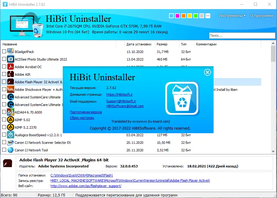Open the Портативная версия link
Screen dimensions: 277x198
click(86, 112)
